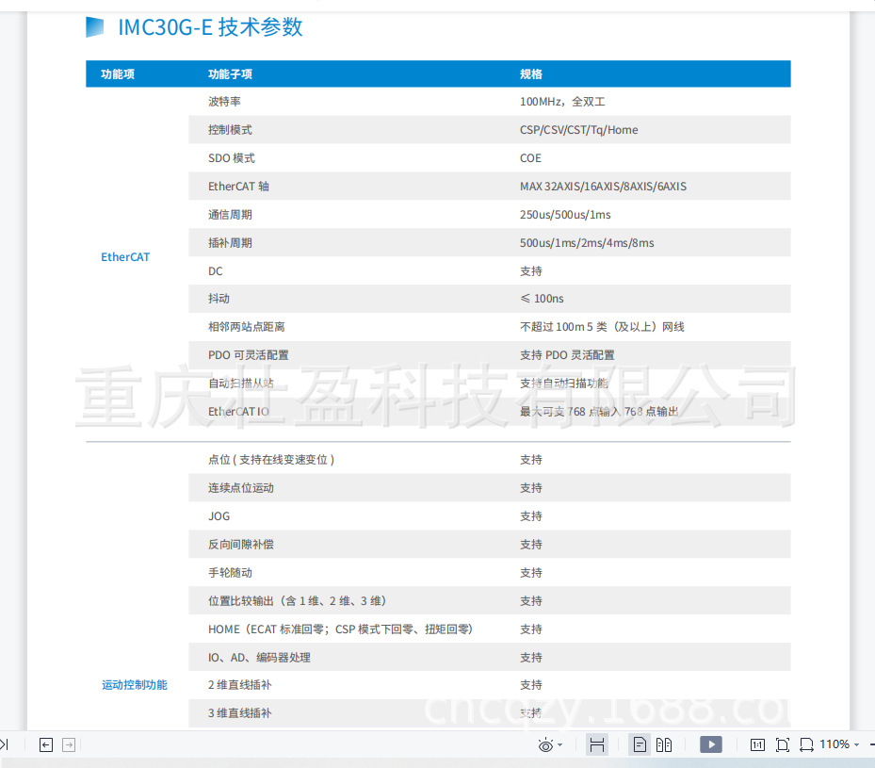Open the eye protection options dropdown
Screen dimensions: 875x768
click(559, 745)
